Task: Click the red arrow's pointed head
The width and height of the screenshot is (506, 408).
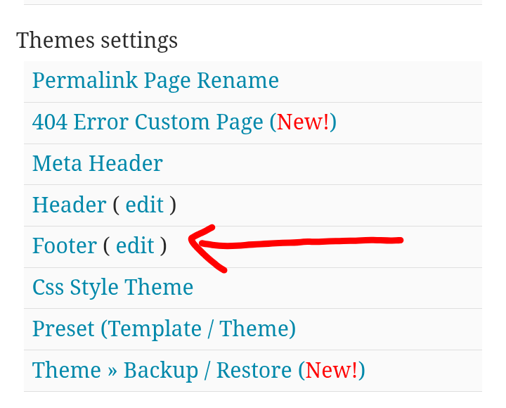Action: click(194, 243)
